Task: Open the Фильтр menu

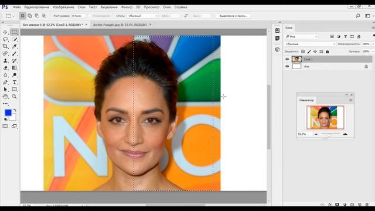Action: (127, 7)
